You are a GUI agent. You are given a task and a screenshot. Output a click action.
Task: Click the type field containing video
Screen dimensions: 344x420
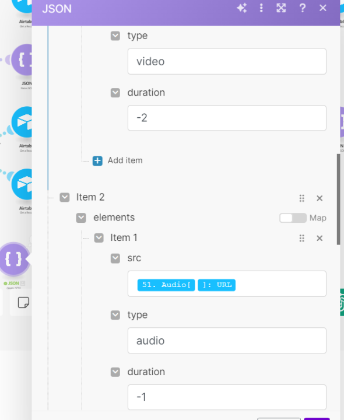tap(227, 61)
